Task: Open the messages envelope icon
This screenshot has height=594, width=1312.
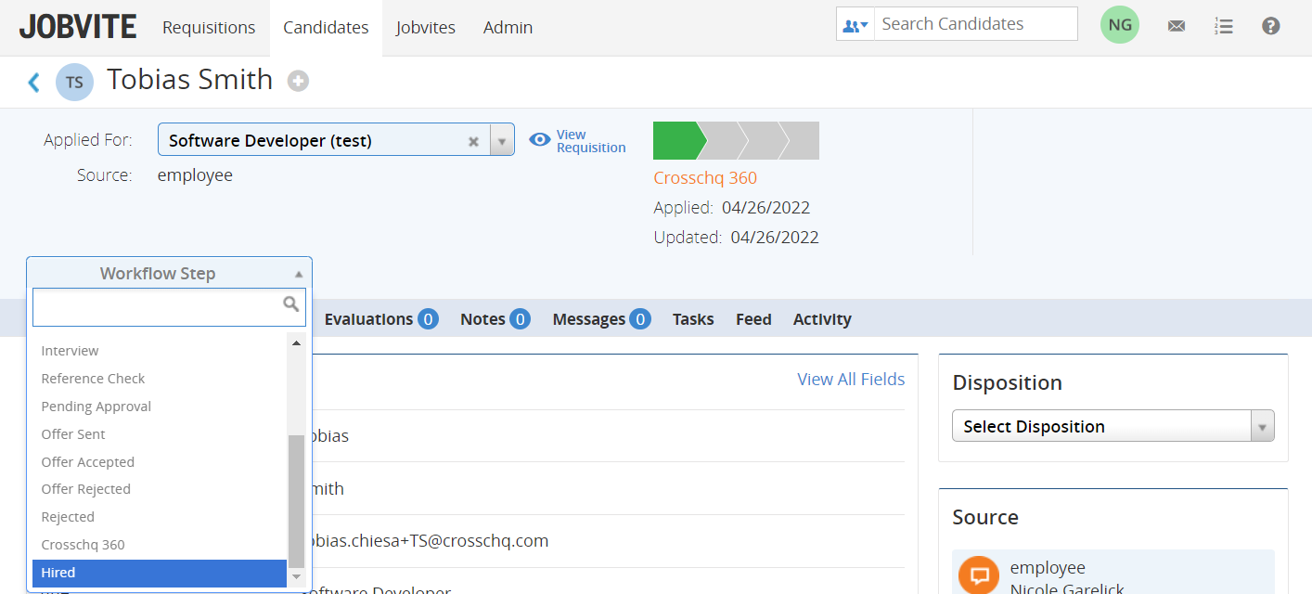Action: [x=1176, y=25]
